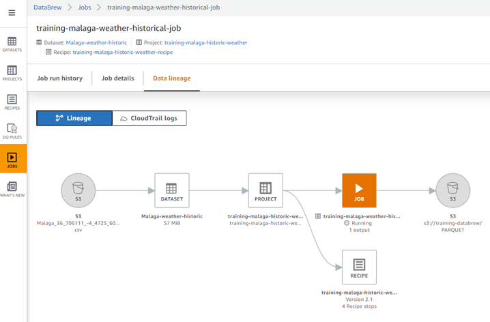Click the project icon beside Project label
Viewport: 490px width, 322px height.
[139, 42]
